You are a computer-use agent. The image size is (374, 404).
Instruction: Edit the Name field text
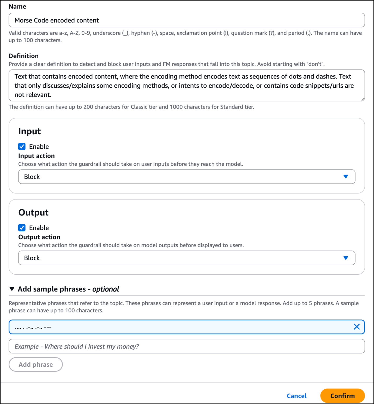186,20
